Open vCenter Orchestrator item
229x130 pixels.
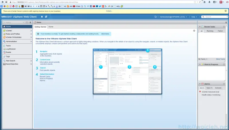(x=17, y=37)
